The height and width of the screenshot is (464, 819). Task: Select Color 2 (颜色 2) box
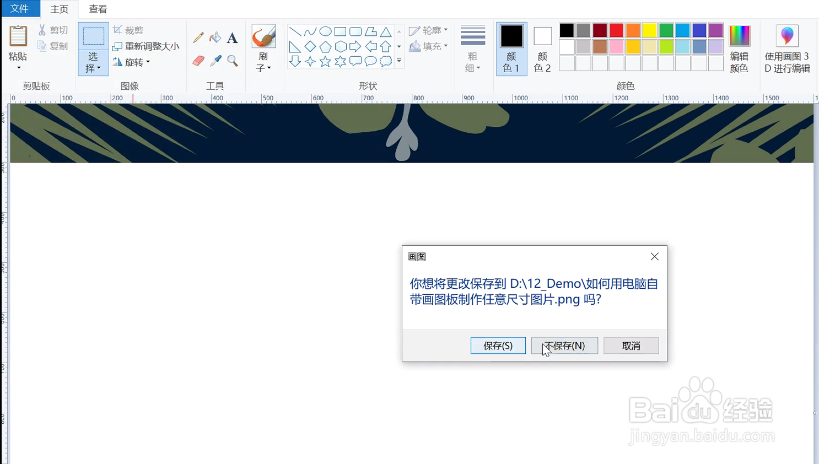click(542, 49)
